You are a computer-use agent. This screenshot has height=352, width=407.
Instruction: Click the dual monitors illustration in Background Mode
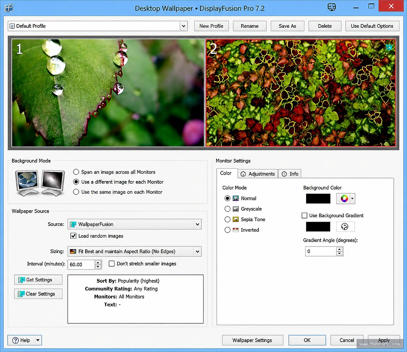(40, 183)
